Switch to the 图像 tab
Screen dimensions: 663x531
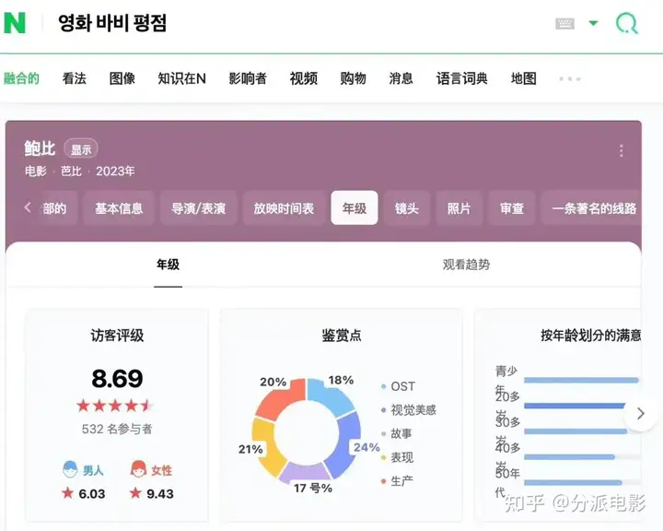pos(122,78)
